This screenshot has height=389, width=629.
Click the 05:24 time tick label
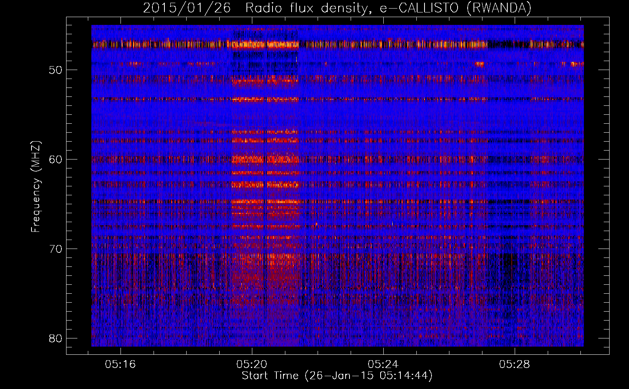coord(383,364)
